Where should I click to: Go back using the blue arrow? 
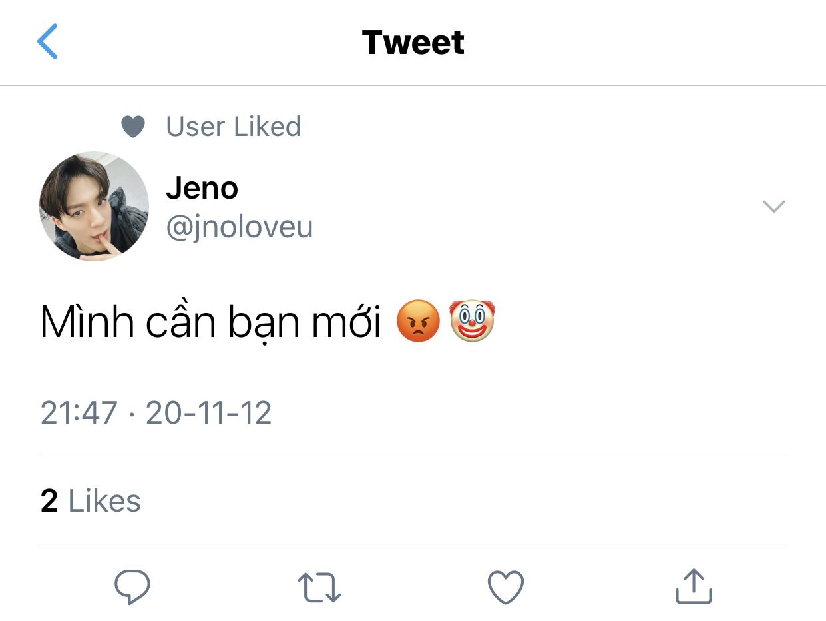point(47,41)
